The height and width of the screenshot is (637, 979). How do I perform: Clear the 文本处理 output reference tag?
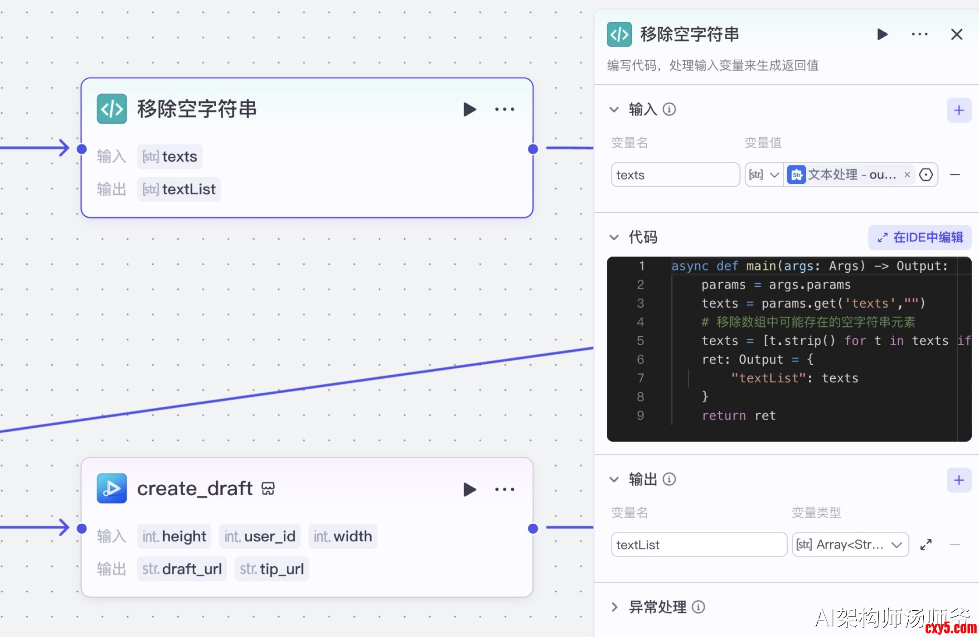(x=907, y=175)
